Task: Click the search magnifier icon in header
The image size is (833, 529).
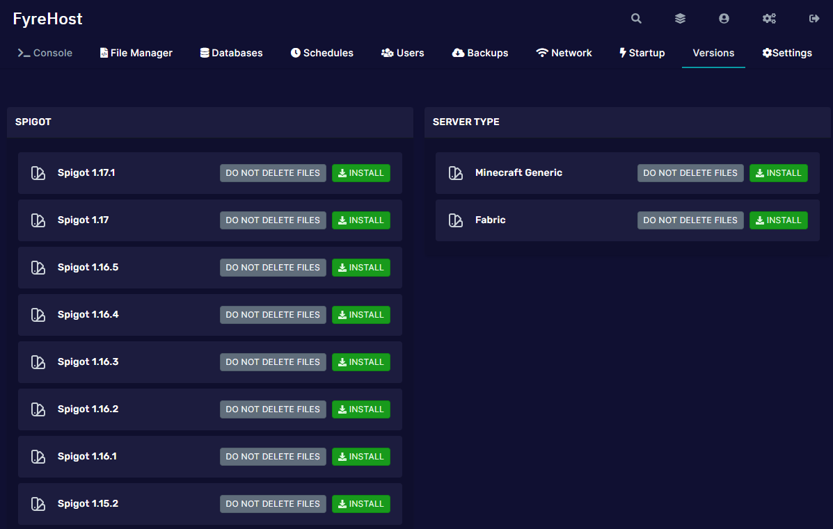Action: pos(636,19)
